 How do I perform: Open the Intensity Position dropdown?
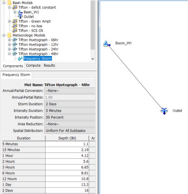[x=70, y=117]
